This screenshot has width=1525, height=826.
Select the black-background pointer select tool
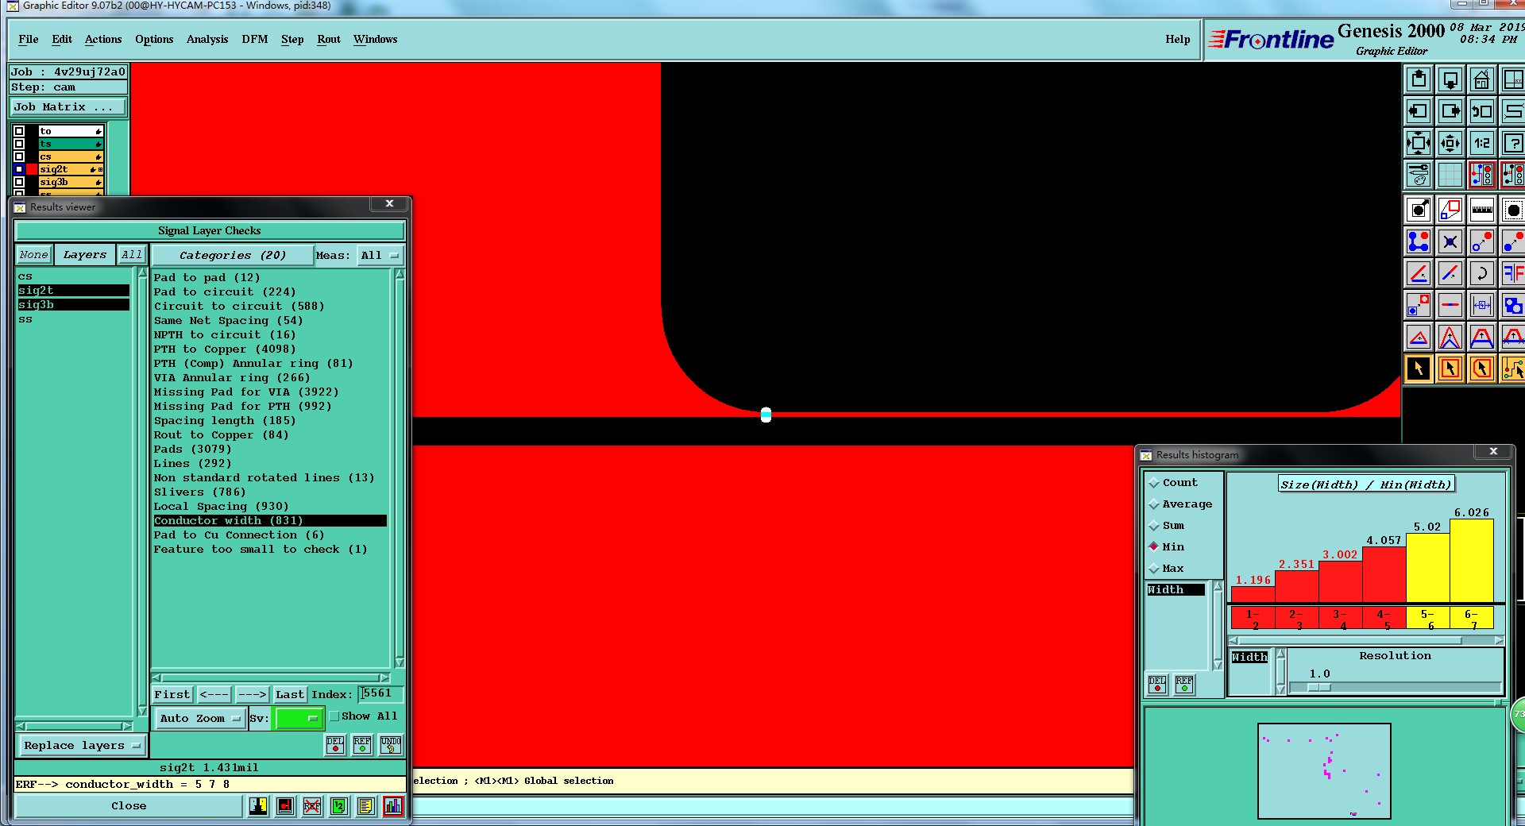[1419, 369]
